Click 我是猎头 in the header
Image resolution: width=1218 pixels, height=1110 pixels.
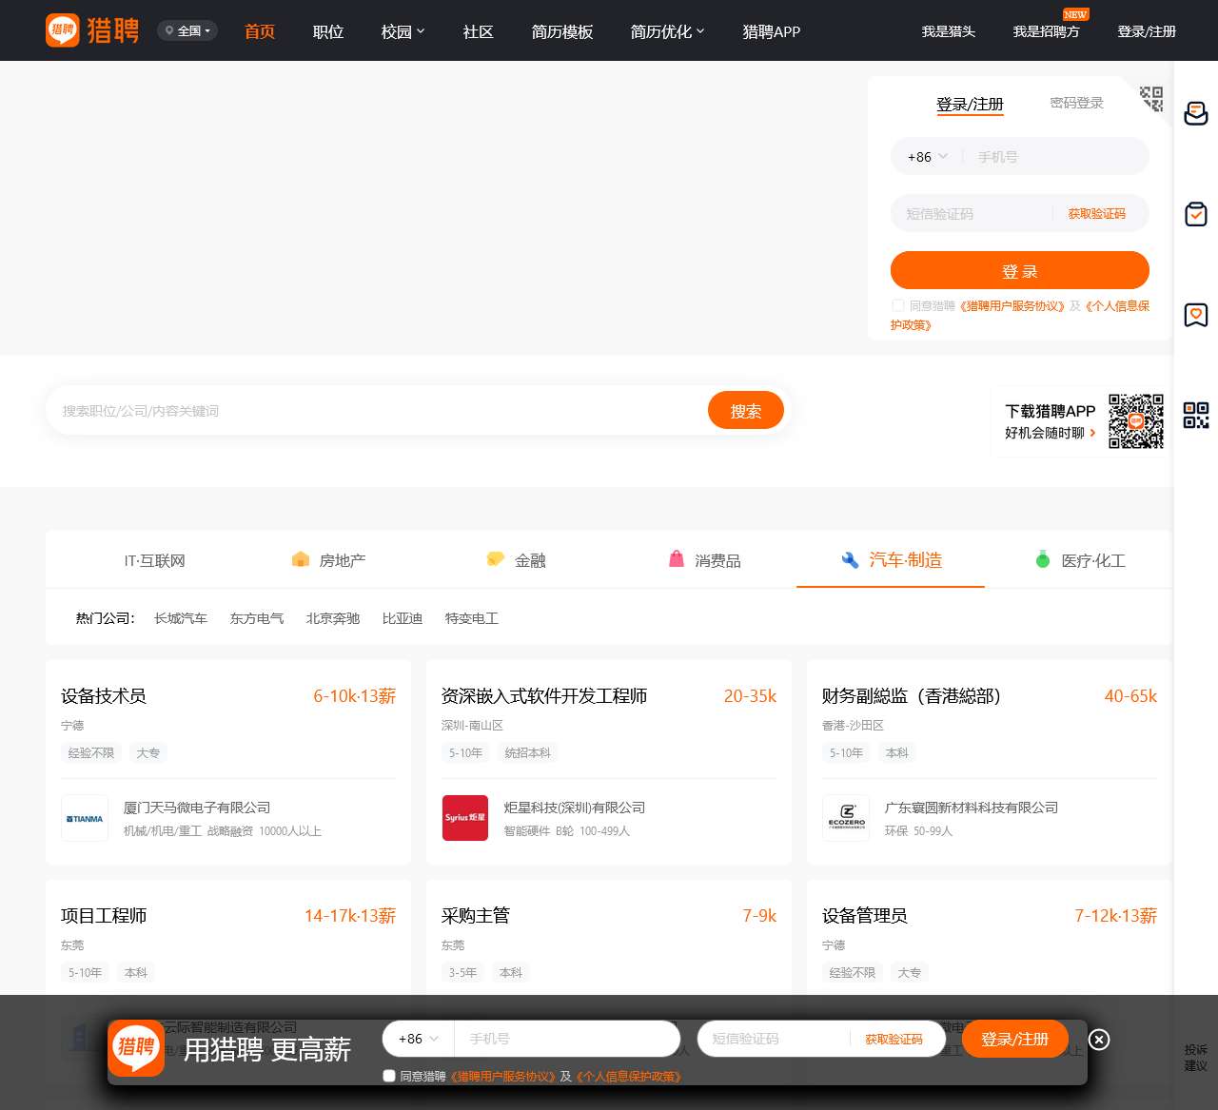949,31
